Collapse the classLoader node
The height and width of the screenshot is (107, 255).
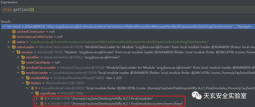pos(9,47)
